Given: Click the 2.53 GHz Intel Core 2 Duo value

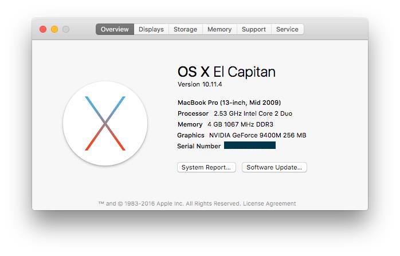Looking at the screenshot, I should tap(253, 113).
